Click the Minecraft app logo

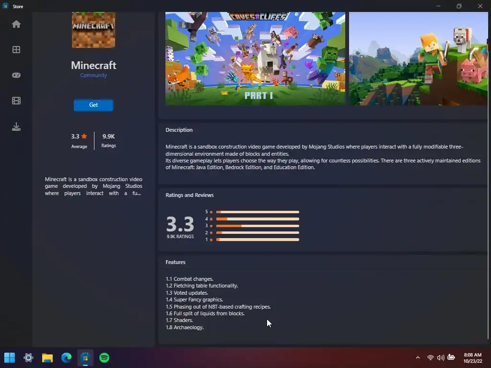pyautogui.click(x=94, y=30)
